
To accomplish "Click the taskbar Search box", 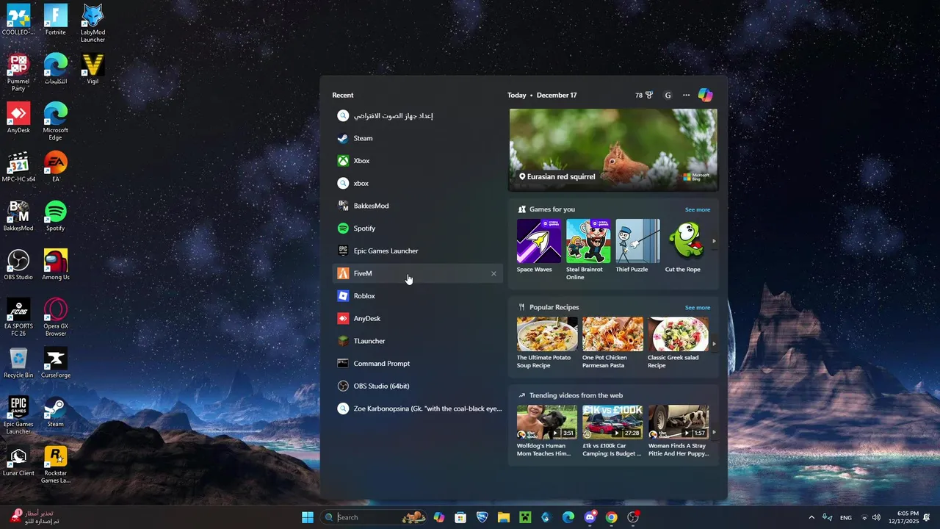I will point(373,517).
